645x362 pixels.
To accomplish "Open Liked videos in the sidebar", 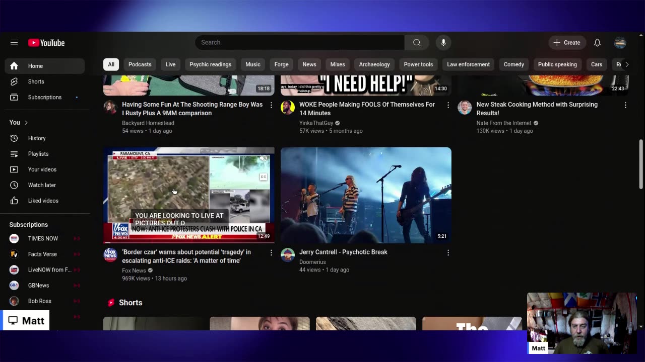I will 45,201.
